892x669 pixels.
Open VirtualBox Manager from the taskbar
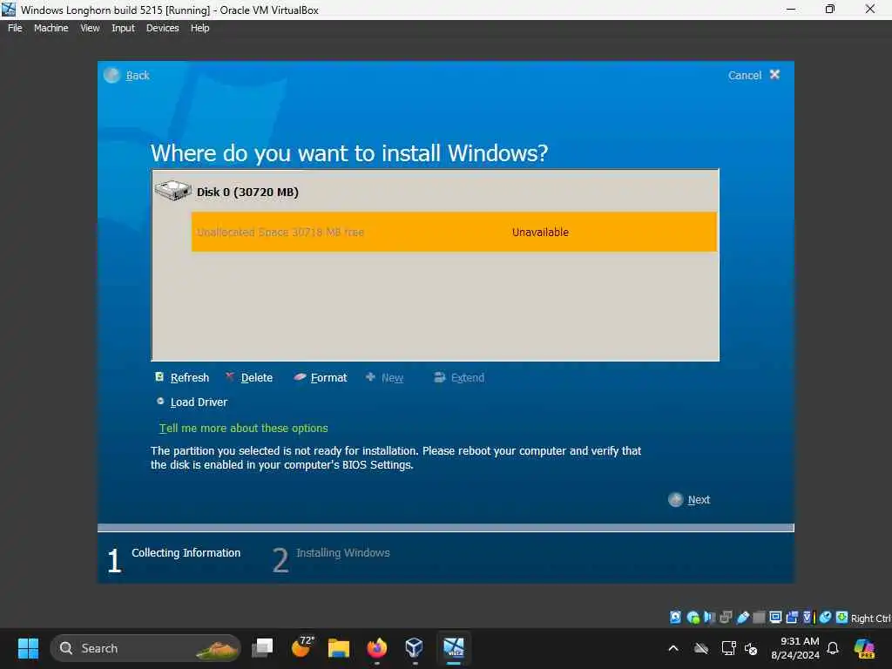point(414,648)
